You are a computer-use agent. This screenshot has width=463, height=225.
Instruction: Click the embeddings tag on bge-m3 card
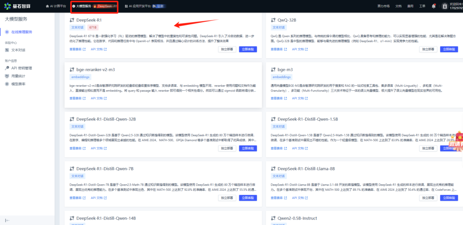282,77
